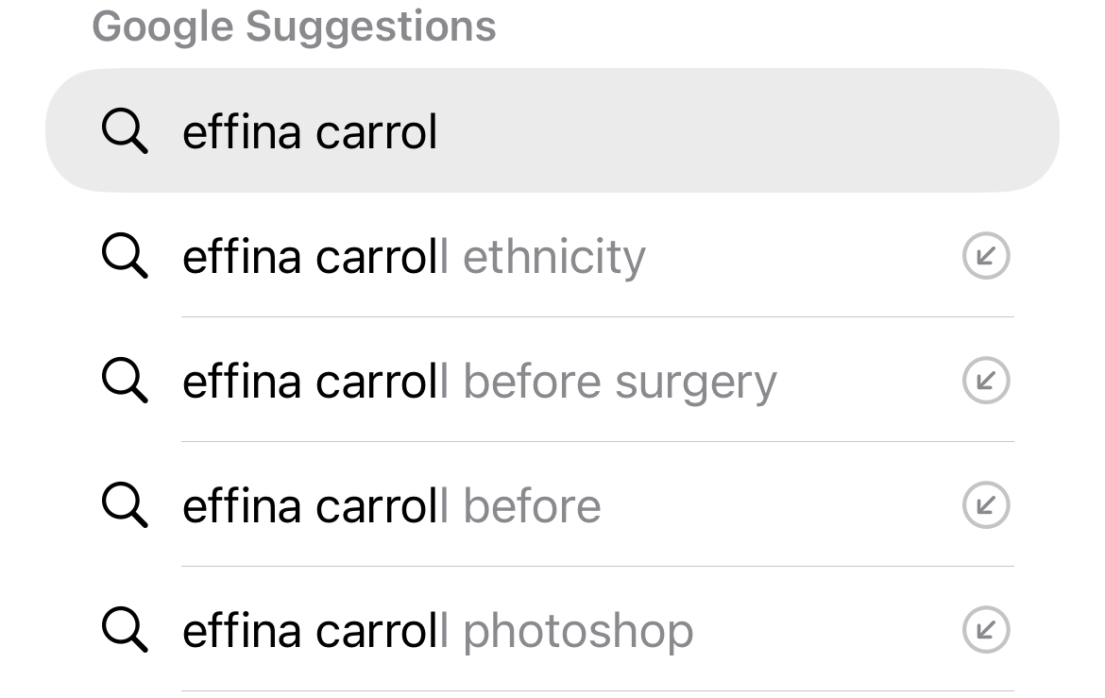Tap the gray words 'before surgery'

[620, 382]
